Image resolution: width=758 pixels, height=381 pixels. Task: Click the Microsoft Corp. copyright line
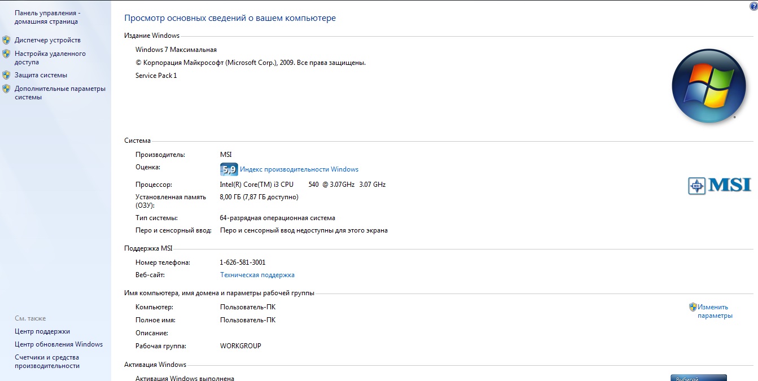[x=251, y=63]
